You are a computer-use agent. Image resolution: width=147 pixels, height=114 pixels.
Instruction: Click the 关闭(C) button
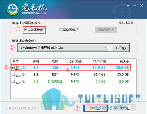pyautogui.click(x=125, y=108)
